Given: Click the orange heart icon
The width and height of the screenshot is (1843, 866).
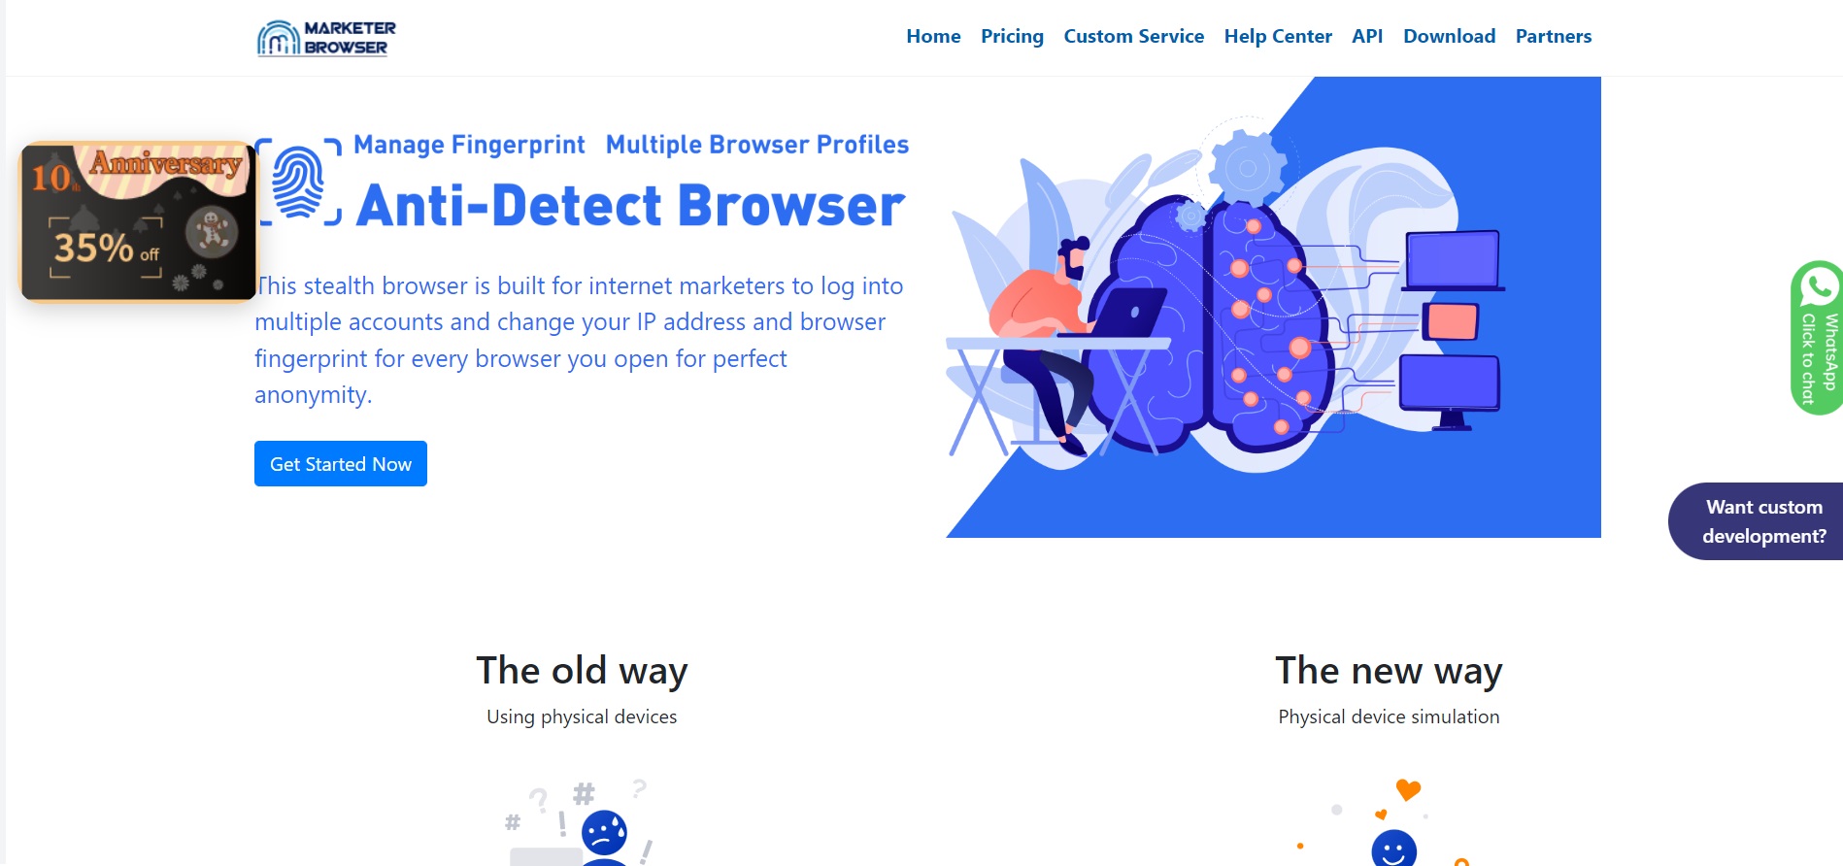Looking at the screenshot, I should click(x=1408, y=789).
